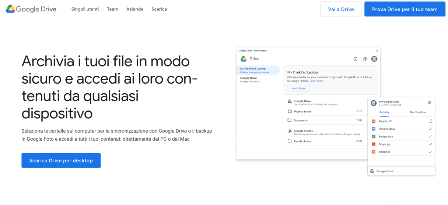Open the gear icon in activity panel
This screenshot has width=448, height=205.
[430, 102]
